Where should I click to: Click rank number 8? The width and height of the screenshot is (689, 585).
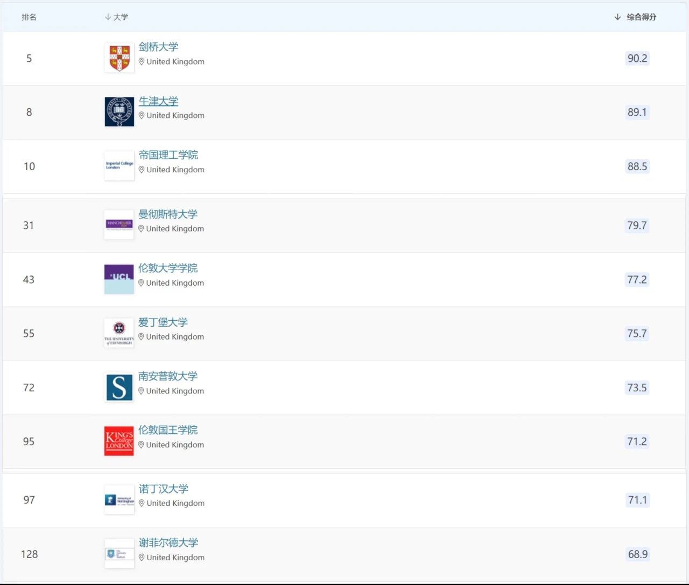(29, 112)
